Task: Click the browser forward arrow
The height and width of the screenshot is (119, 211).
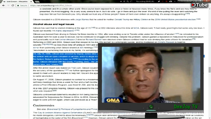Action: coord(8,5)
